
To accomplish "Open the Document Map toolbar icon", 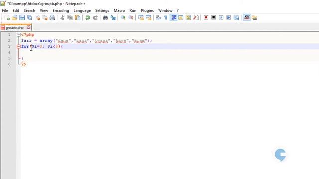I will pos(188,18).
